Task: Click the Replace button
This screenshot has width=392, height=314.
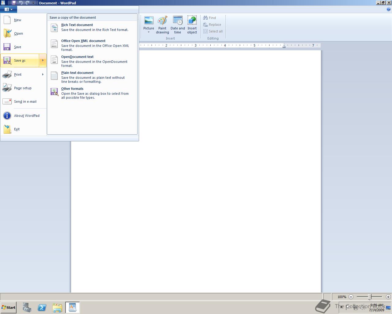Action: point(212,25)
